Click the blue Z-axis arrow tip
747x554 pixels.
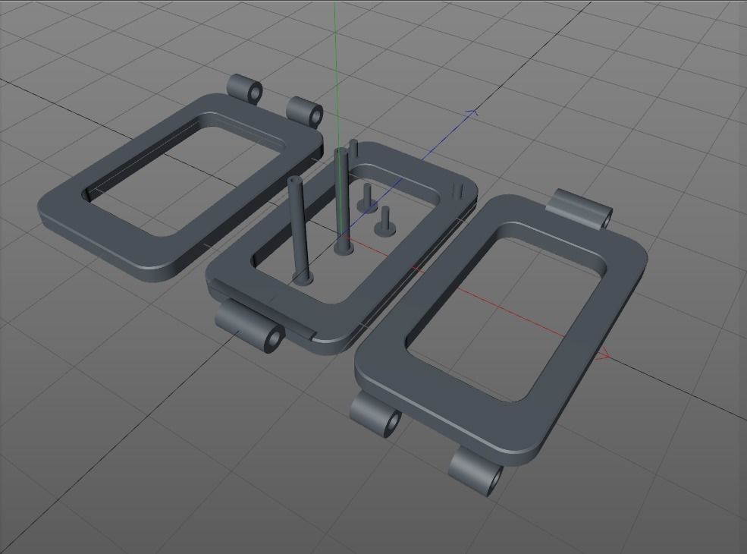pyautogui.click(x=472, y=112)
